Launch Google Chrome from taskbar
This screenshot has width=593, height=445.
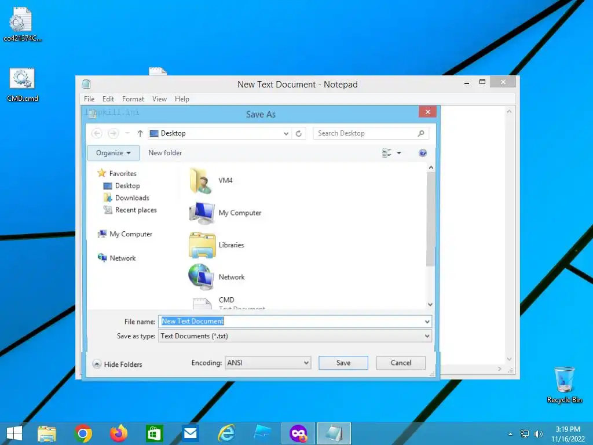click(83, 433)
